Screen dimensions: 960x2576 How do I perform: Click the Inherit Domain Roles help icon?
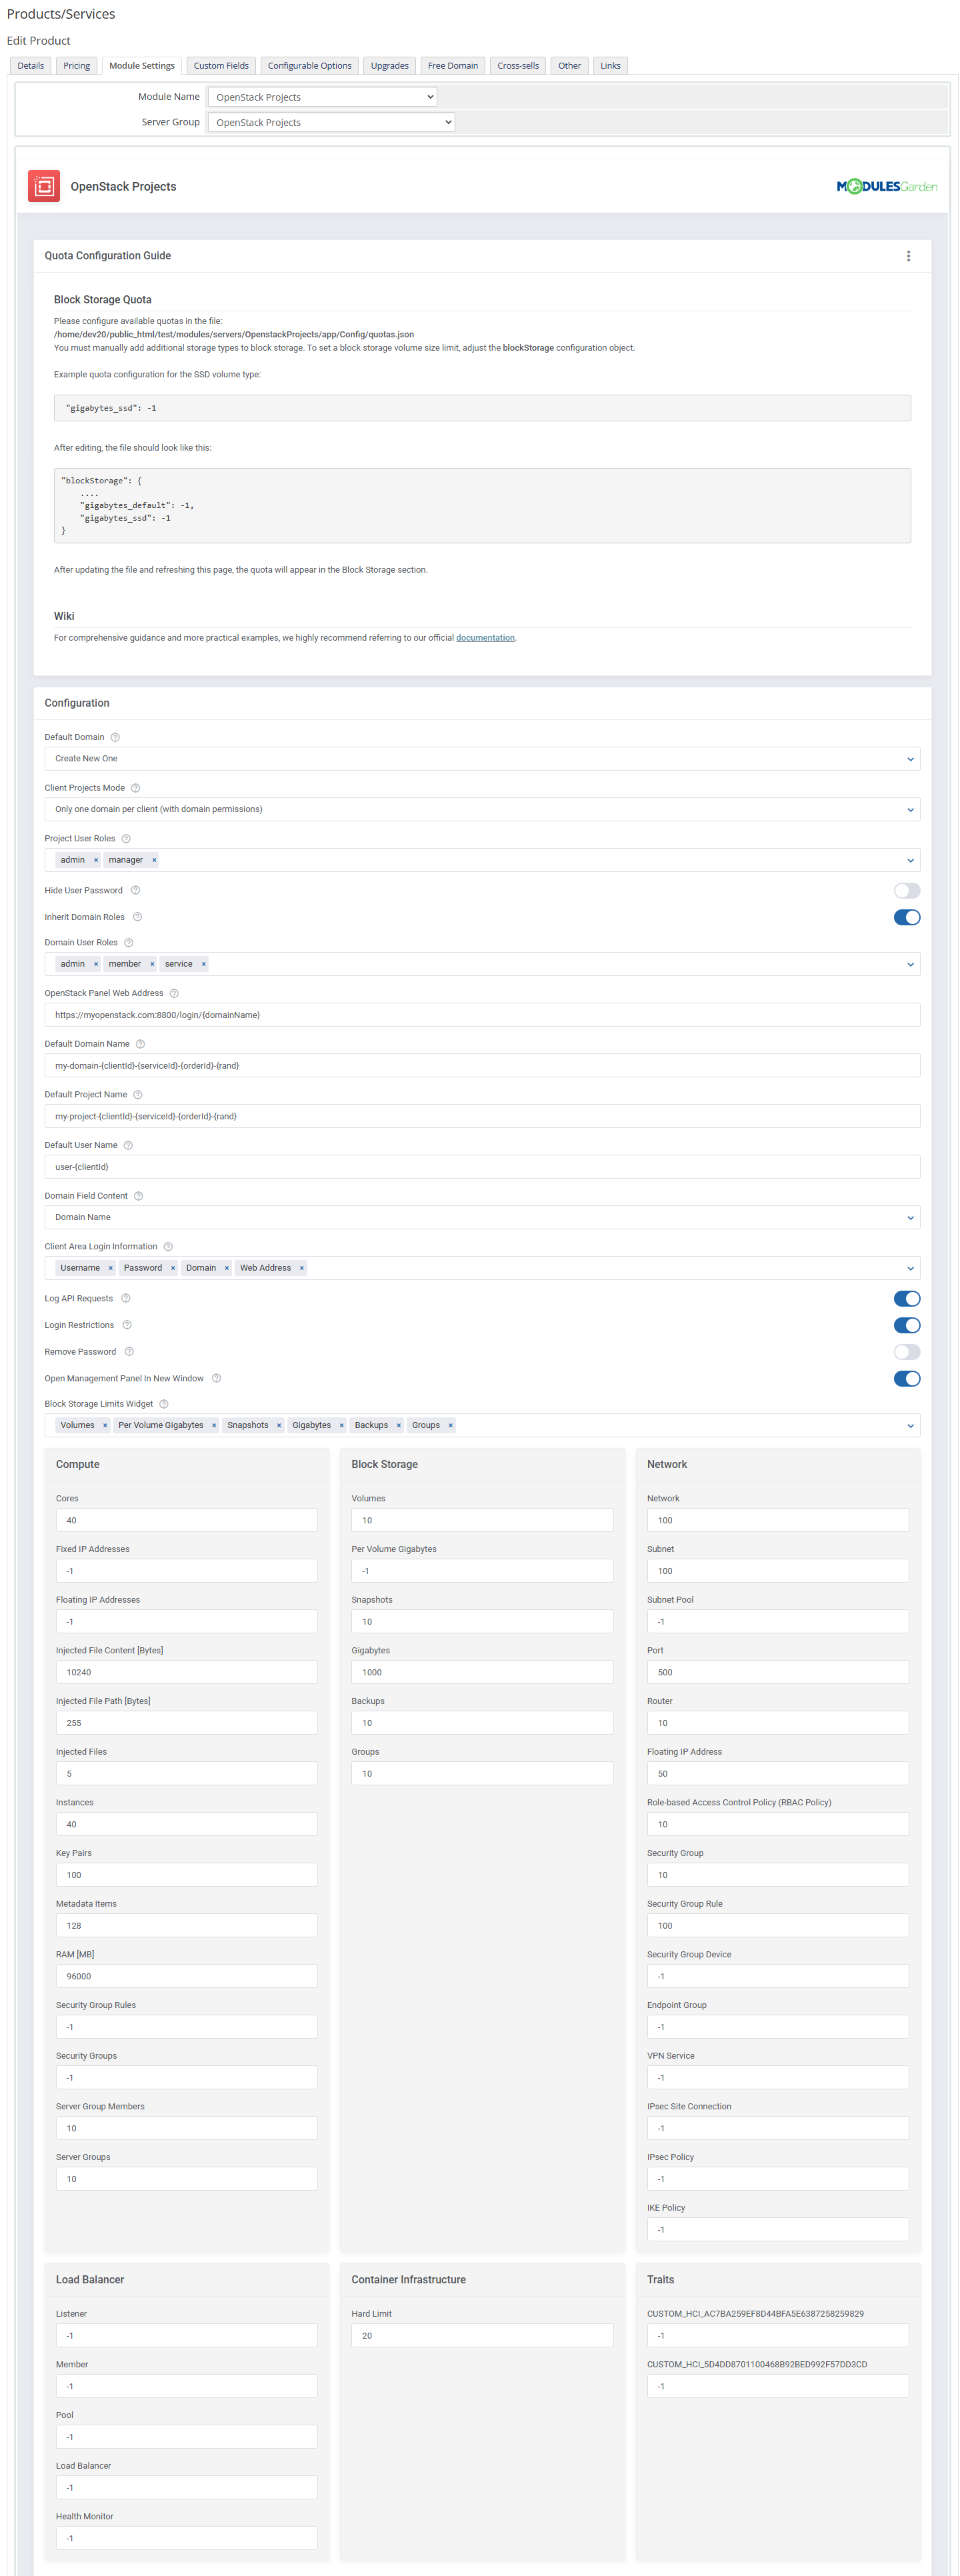coord(138,917)
